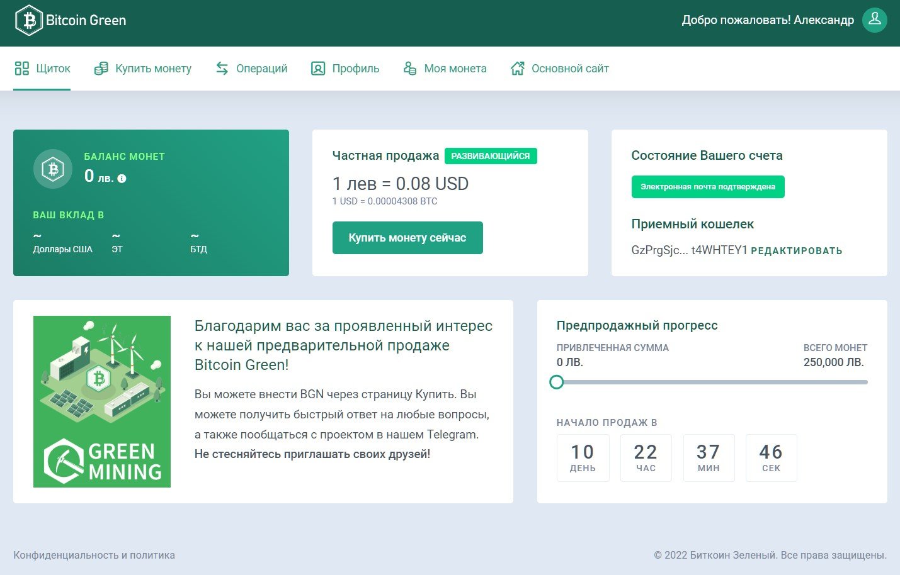Open the user avatar icon menu
This screenshot has width=900, height=575.
[874, 20]
